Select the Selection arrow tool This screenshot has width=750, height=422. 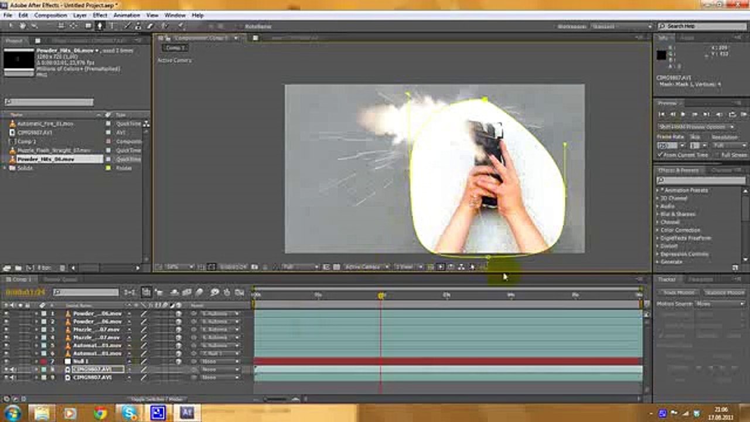[x=10, y=26]
